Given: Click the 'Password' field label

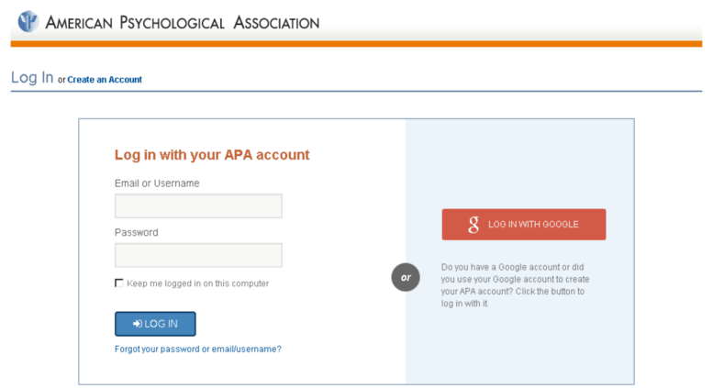Looking at the screenshot, I should pos(137,232).
